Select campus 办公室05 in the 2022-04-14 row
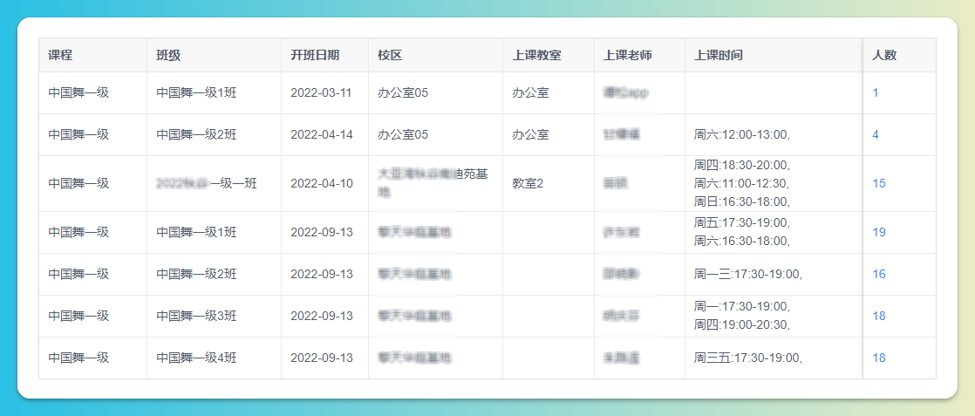Screen dimensions: 975x416 403,135
